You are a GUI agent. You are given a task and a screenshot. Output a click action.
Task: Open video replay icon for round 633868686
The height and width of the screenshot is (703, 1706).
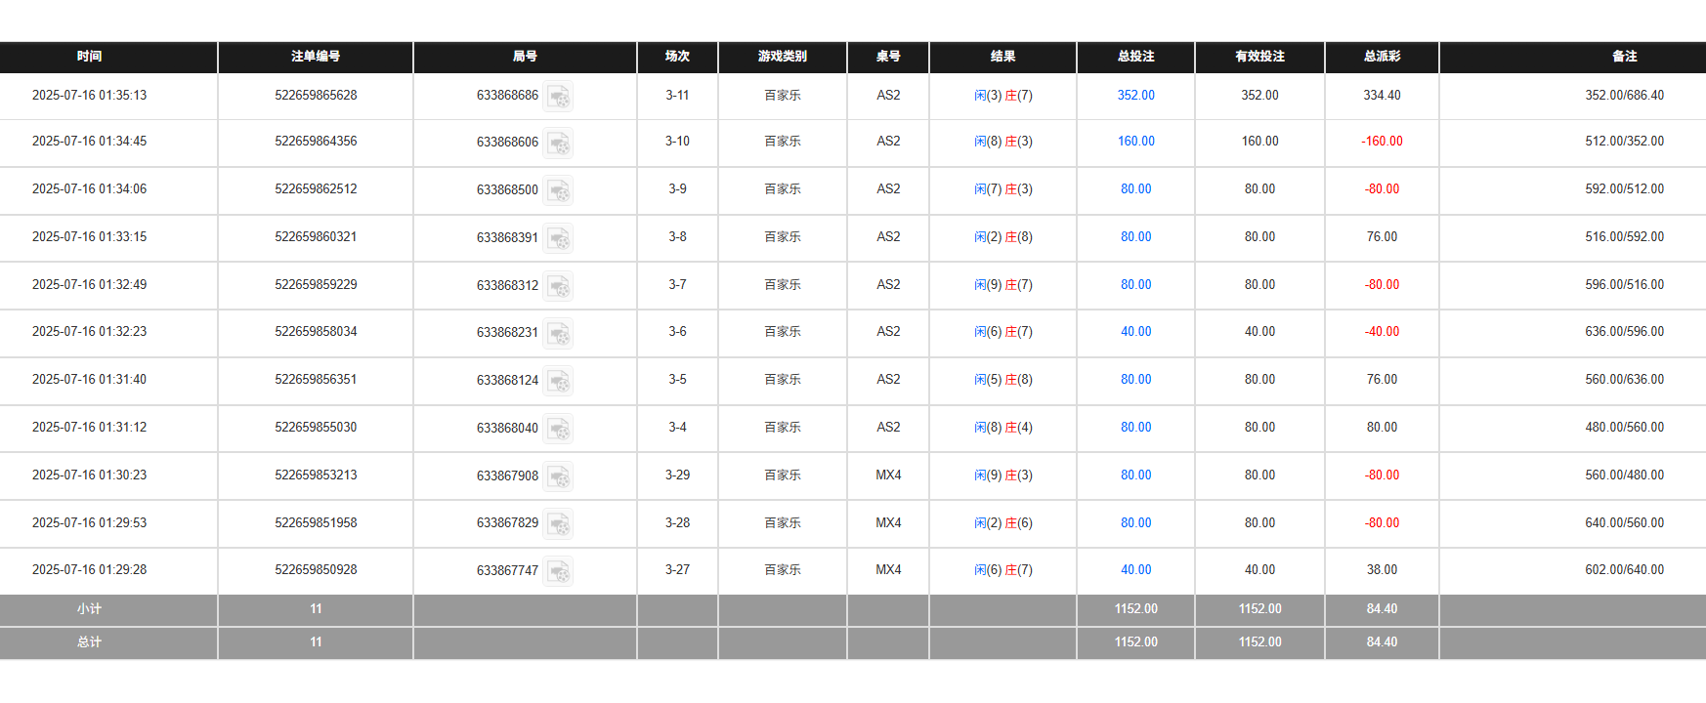click(x=558, y=97)
